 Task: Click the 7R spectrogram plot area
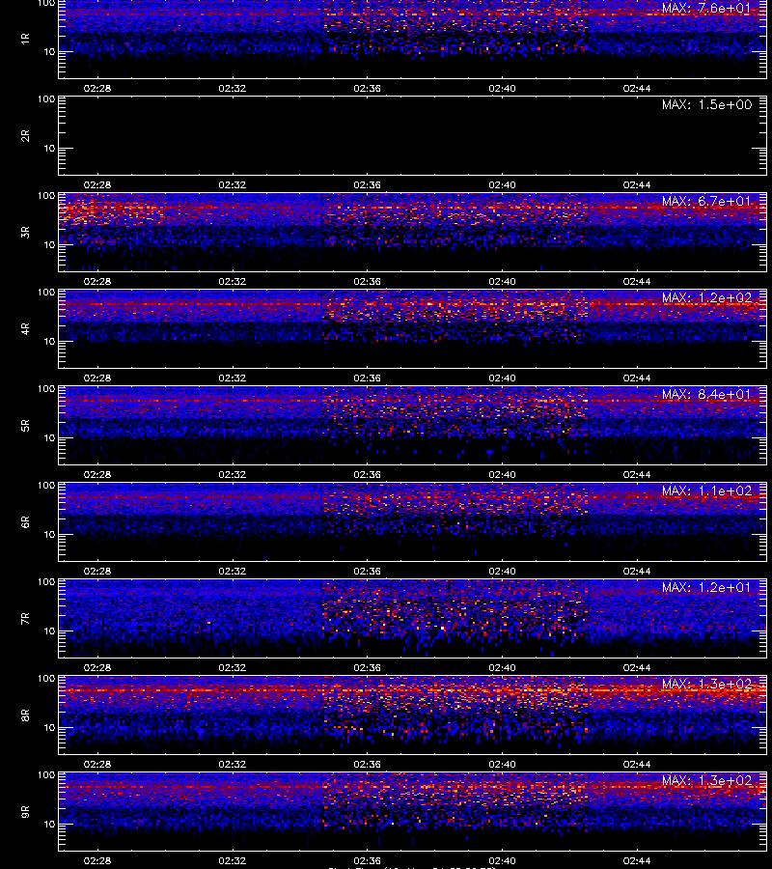pos(412,619)
